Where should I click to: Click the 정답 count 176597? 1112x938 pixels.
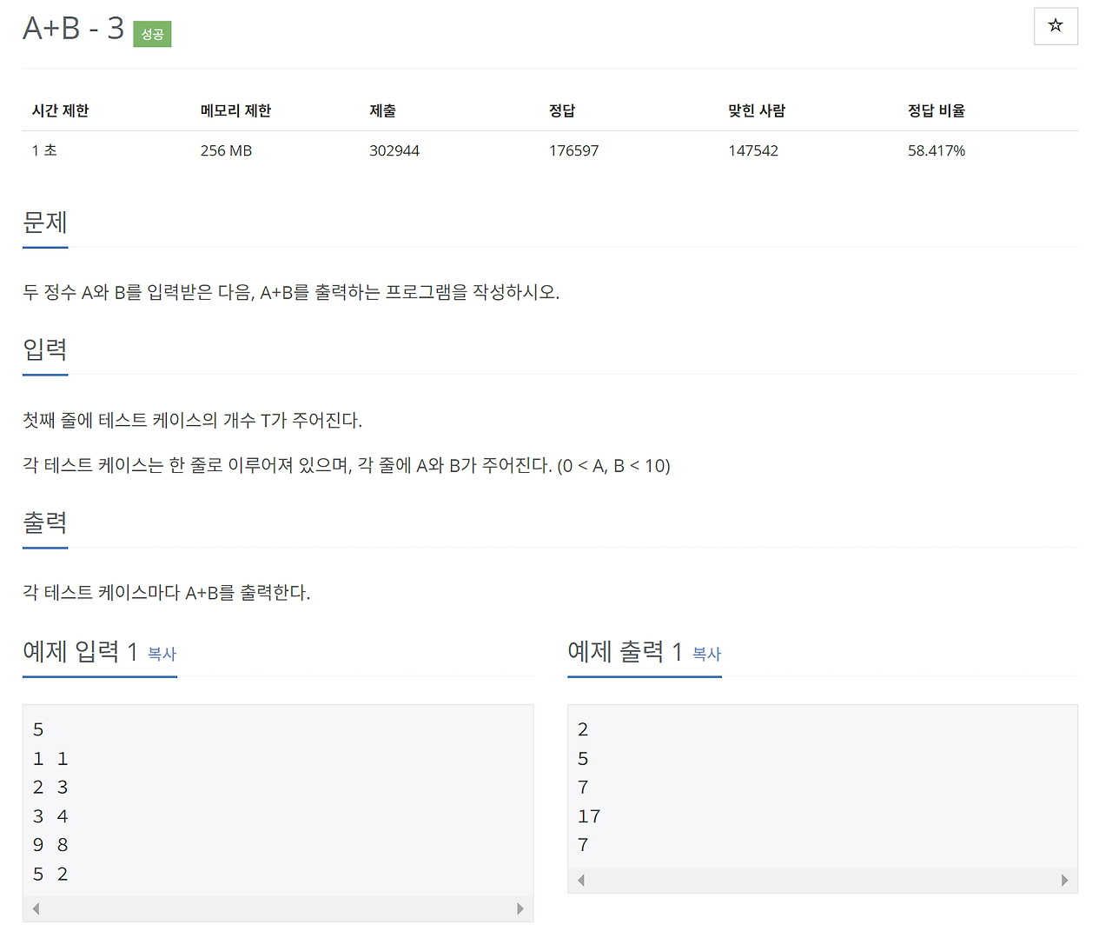[x=573, y=150]
